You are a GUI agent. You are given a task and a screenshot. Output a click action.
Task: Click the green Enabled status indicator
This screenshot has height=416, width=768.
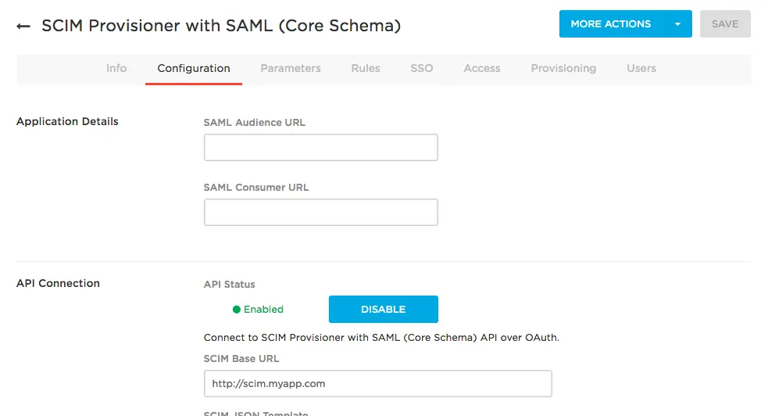[x=258, y=309]
